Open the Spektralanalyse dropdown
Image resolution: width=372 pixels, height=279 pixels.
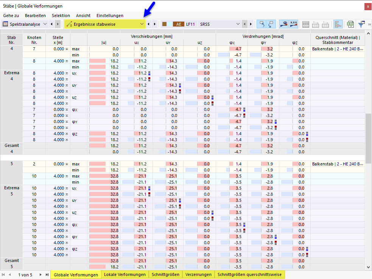pyautogui.click(x=45, y=24)
